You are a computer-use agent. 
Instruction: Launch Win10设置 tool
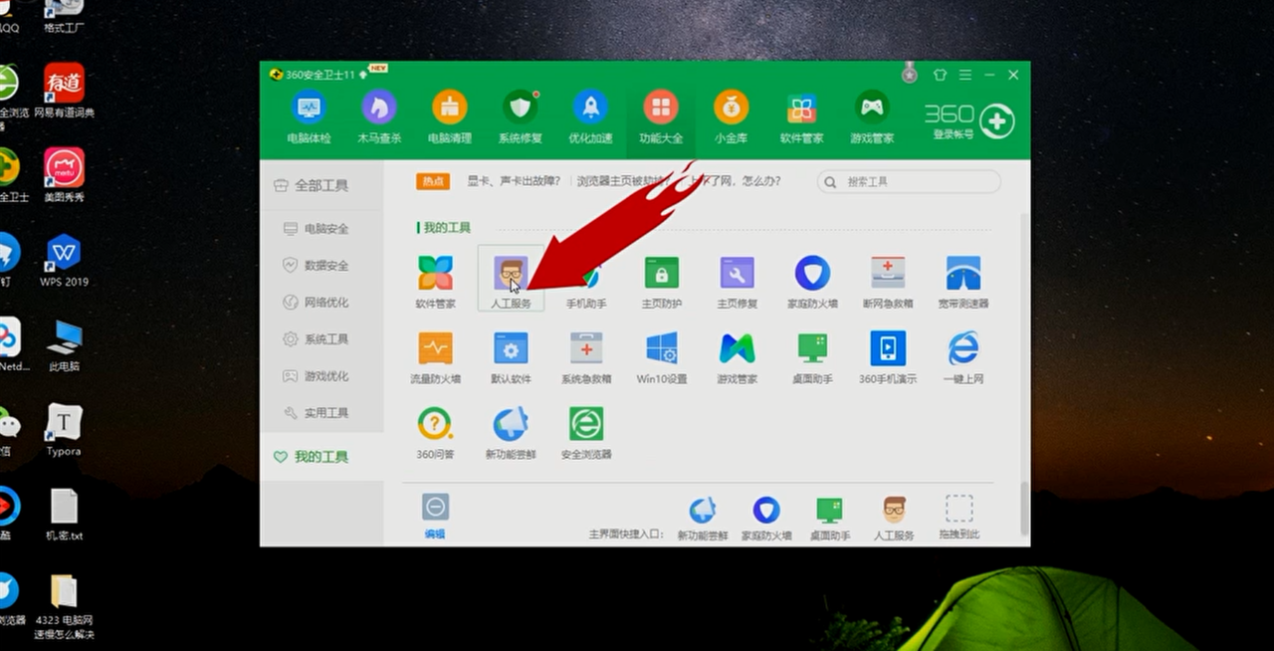662,358
